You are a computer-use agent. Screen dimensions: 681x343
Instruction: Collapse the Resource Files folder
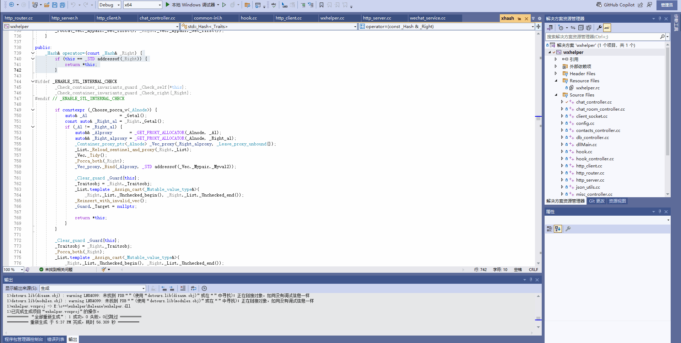556,81
